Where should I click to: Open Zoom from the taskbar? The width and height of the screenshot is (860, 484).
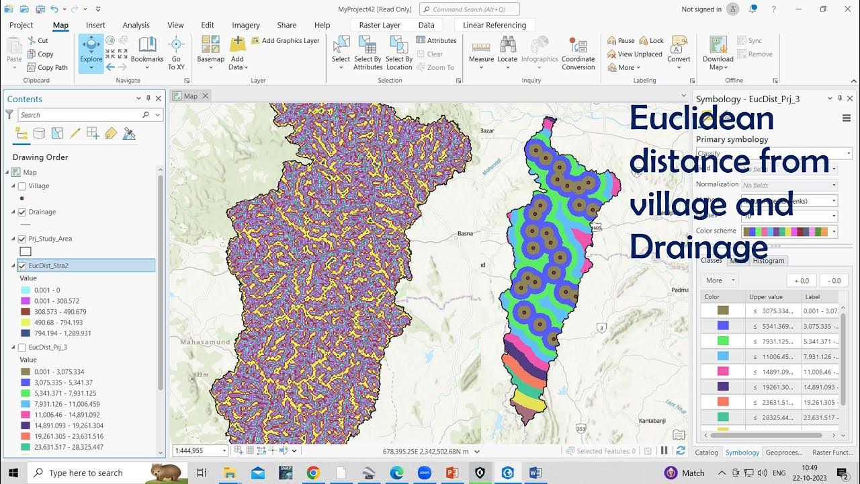424,473
